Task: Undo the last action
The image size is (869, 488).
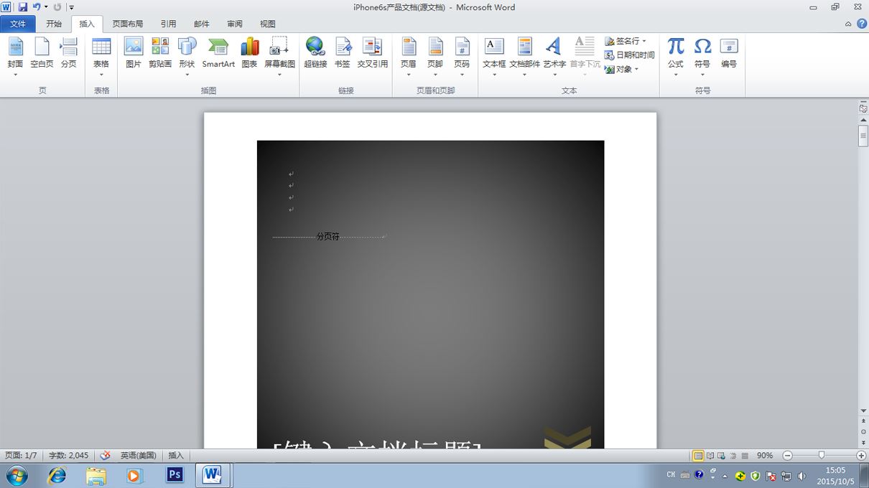Action: pos(36,7)
